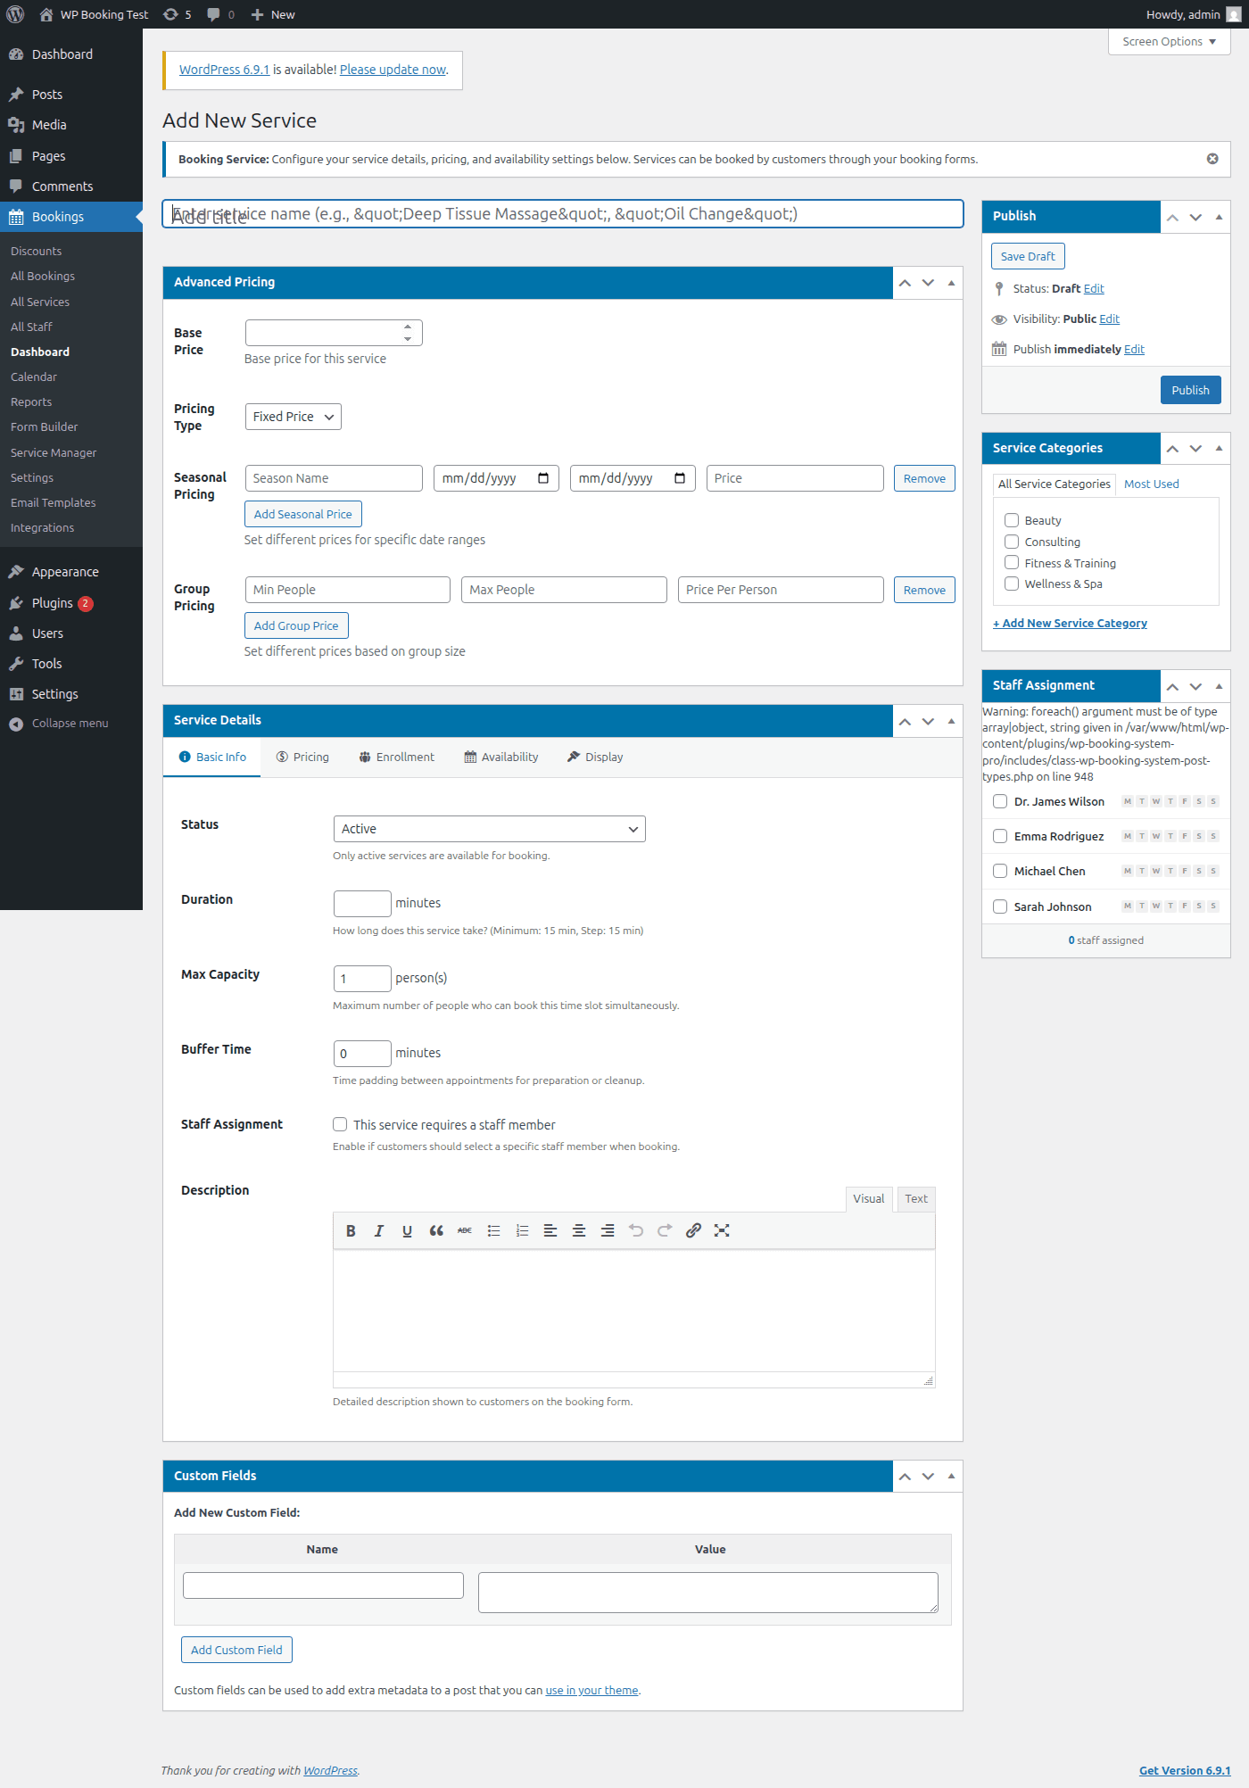Viewport: 1249px width, 1788px height.
Task: Click '+ Add New Service Category' link
Action: (x=1070, y=623)
